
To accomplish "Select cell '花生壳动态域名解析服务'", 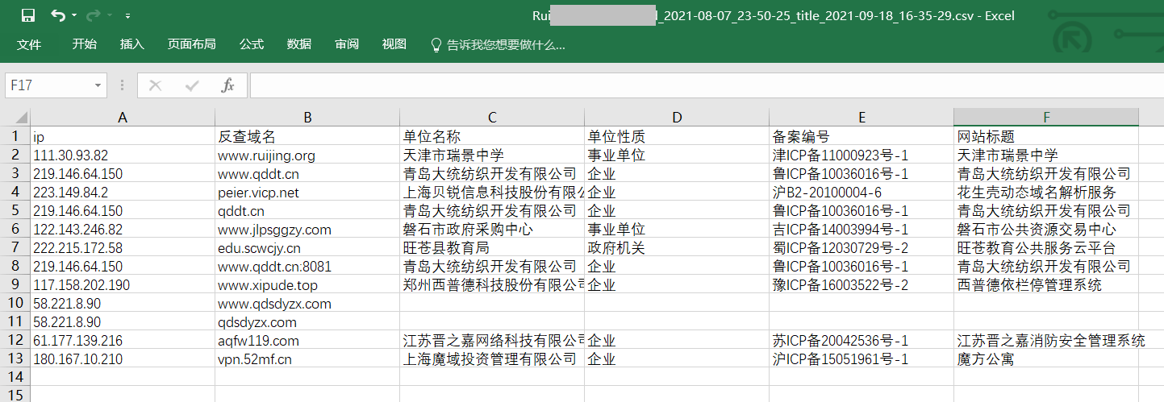I will coord(1046,192).
